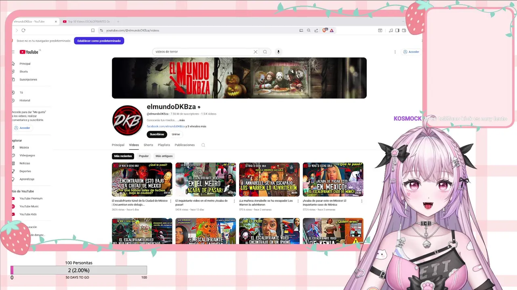Clear the search box text

point(255,52)
